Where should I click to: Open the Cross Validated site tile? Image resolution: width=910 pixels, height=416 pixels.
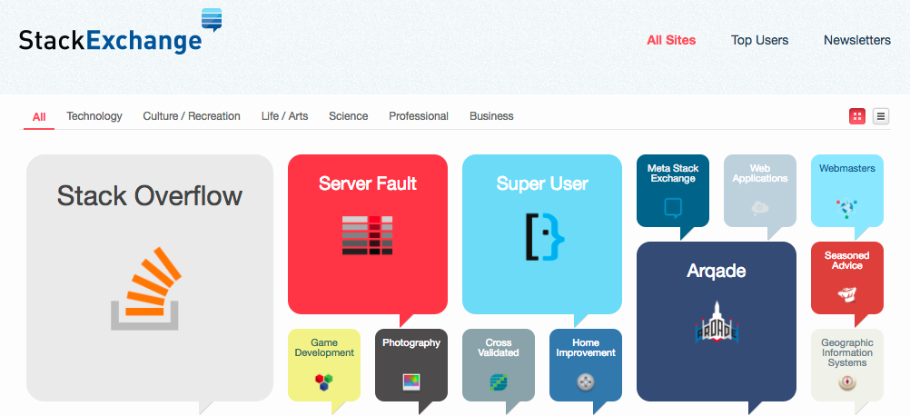[x=498, y=364]
